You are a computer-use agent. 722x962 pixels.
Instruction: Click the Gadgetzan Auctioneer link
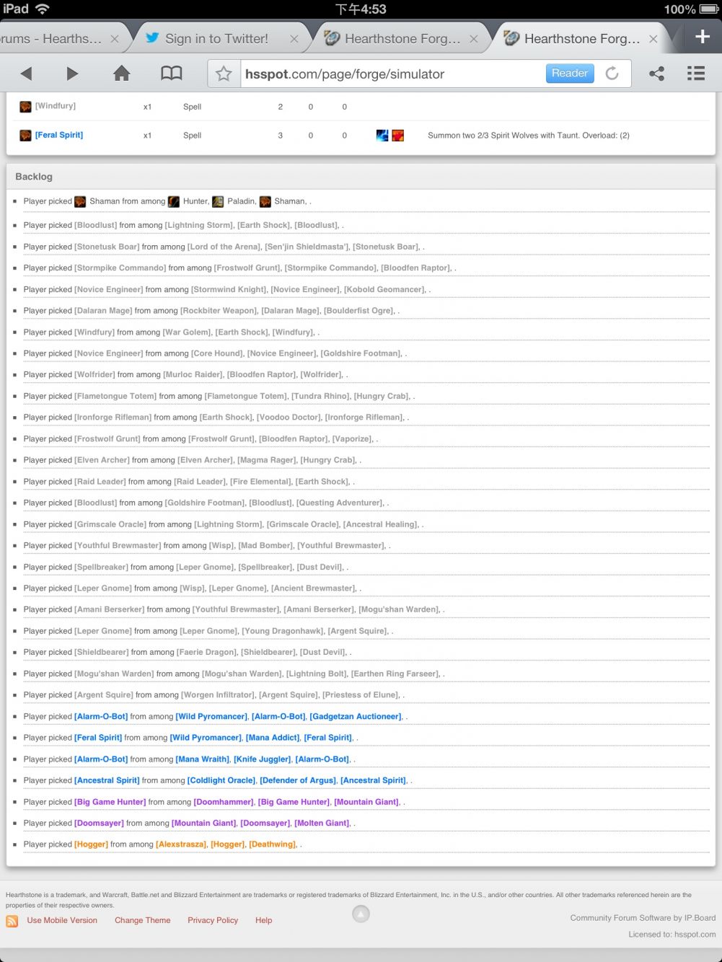click(x=356, y=716)
